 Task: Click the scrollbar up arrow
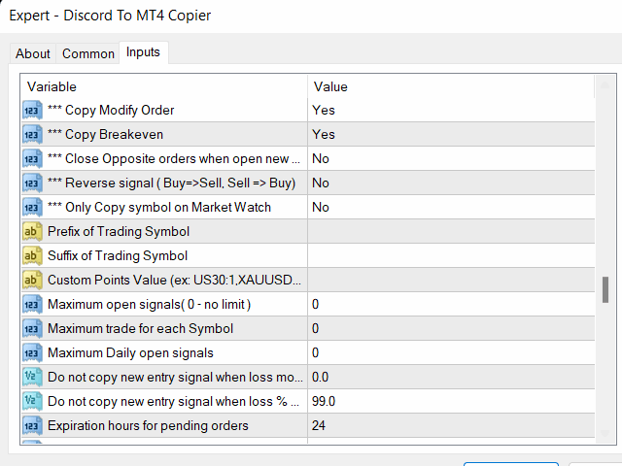[605, 84]
